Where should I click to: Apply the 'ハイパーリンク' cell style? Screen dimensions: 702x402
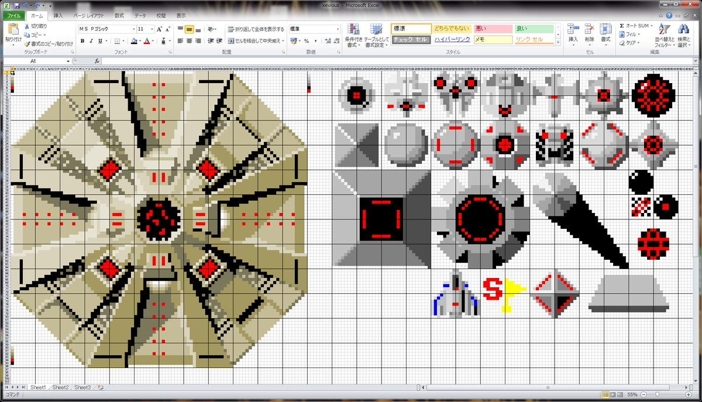pos(451,39)
